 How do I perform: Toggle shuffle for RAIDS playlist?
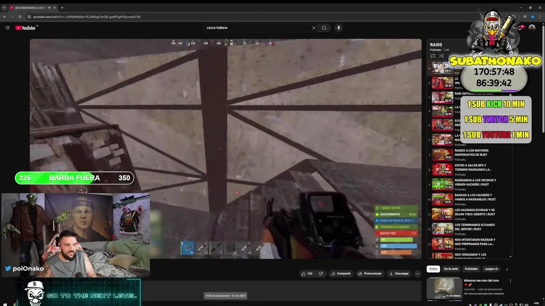point(441,56)
